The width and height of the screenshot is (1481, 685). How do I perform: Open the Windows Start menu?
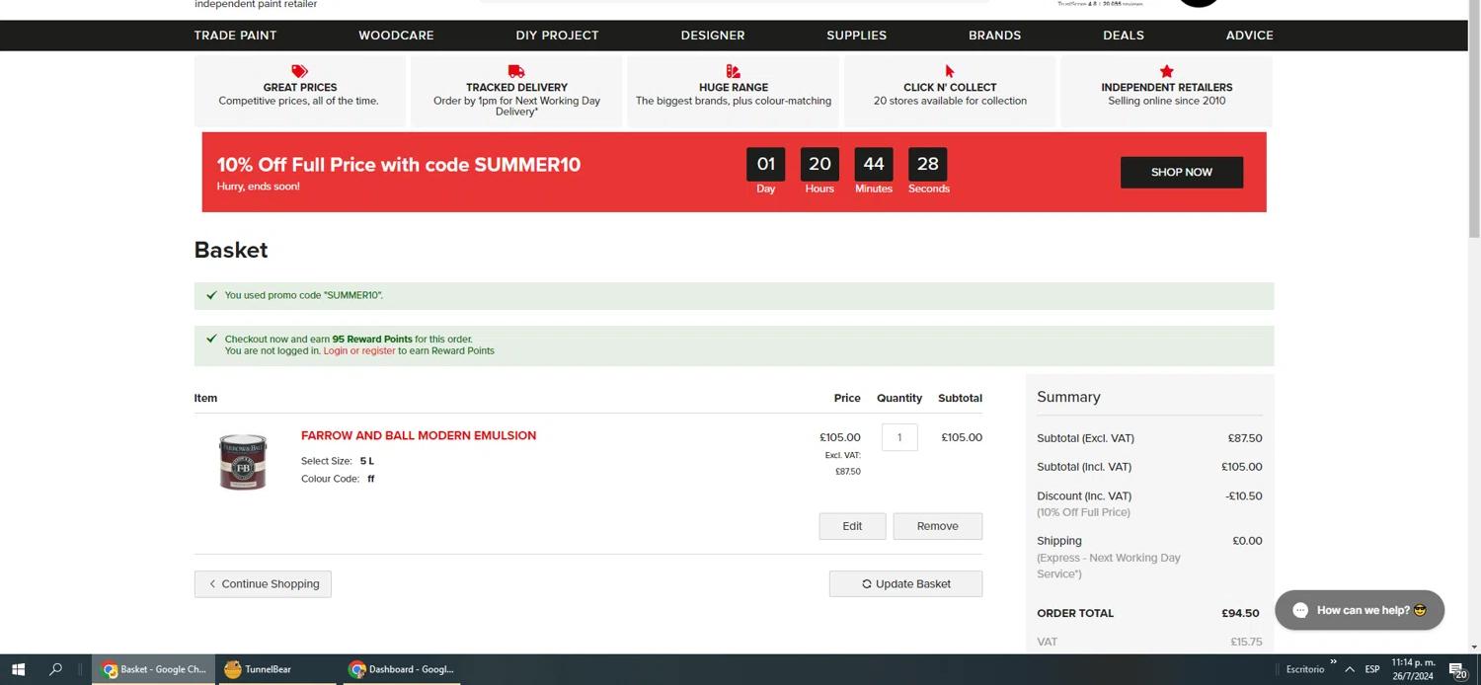coord(18,669)
